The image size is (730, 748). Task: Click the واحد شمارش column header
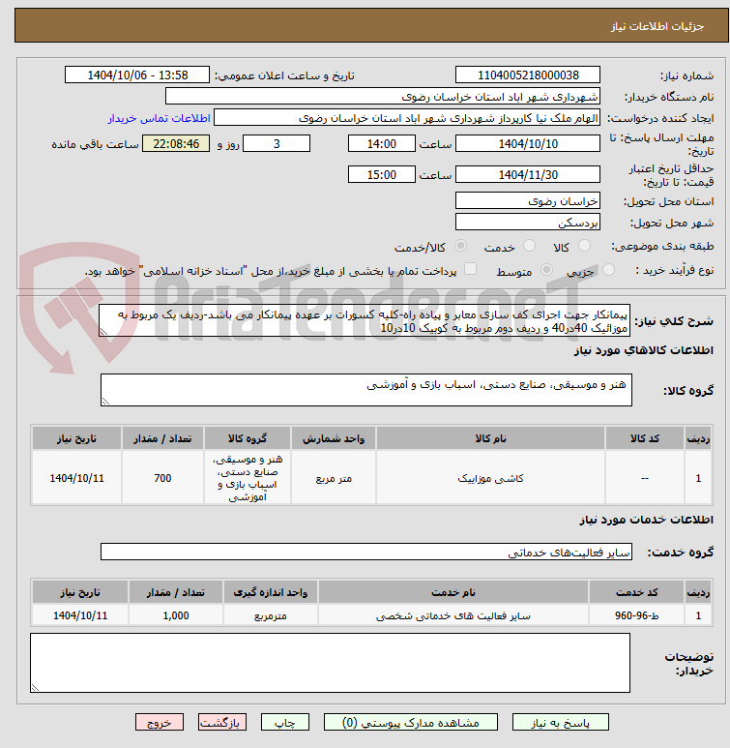point(334,438)
